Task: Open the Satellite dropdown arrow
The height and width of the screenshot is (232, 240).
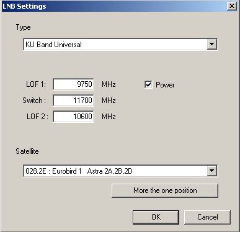Action: (x=211, y=171)
